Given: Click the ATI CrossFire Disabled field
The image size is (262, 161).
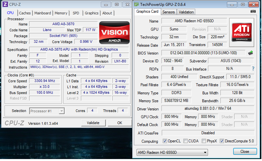Looking at the screenshot, I should [208, 133].
